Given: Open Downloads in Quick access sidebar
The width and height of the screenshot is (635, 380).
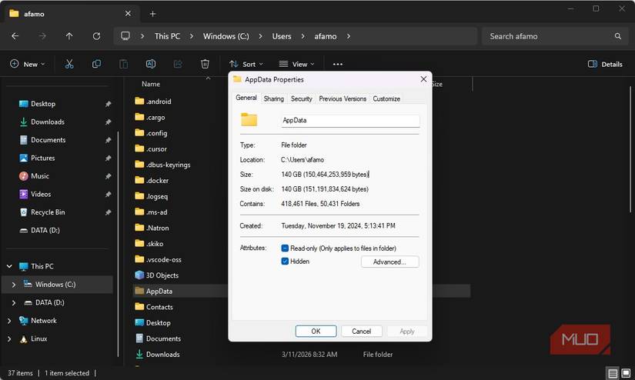Looking at the screenshot, I should click(48, 122).
